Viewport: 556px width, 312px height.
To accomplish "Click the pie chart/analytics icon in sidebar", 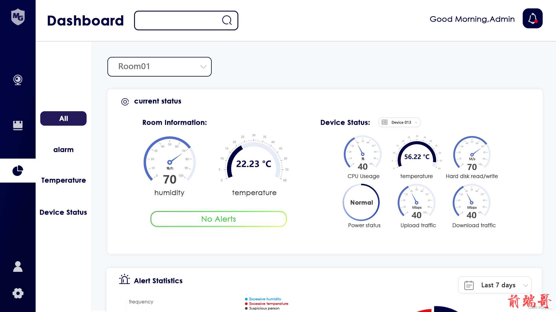I will point(18,170).
